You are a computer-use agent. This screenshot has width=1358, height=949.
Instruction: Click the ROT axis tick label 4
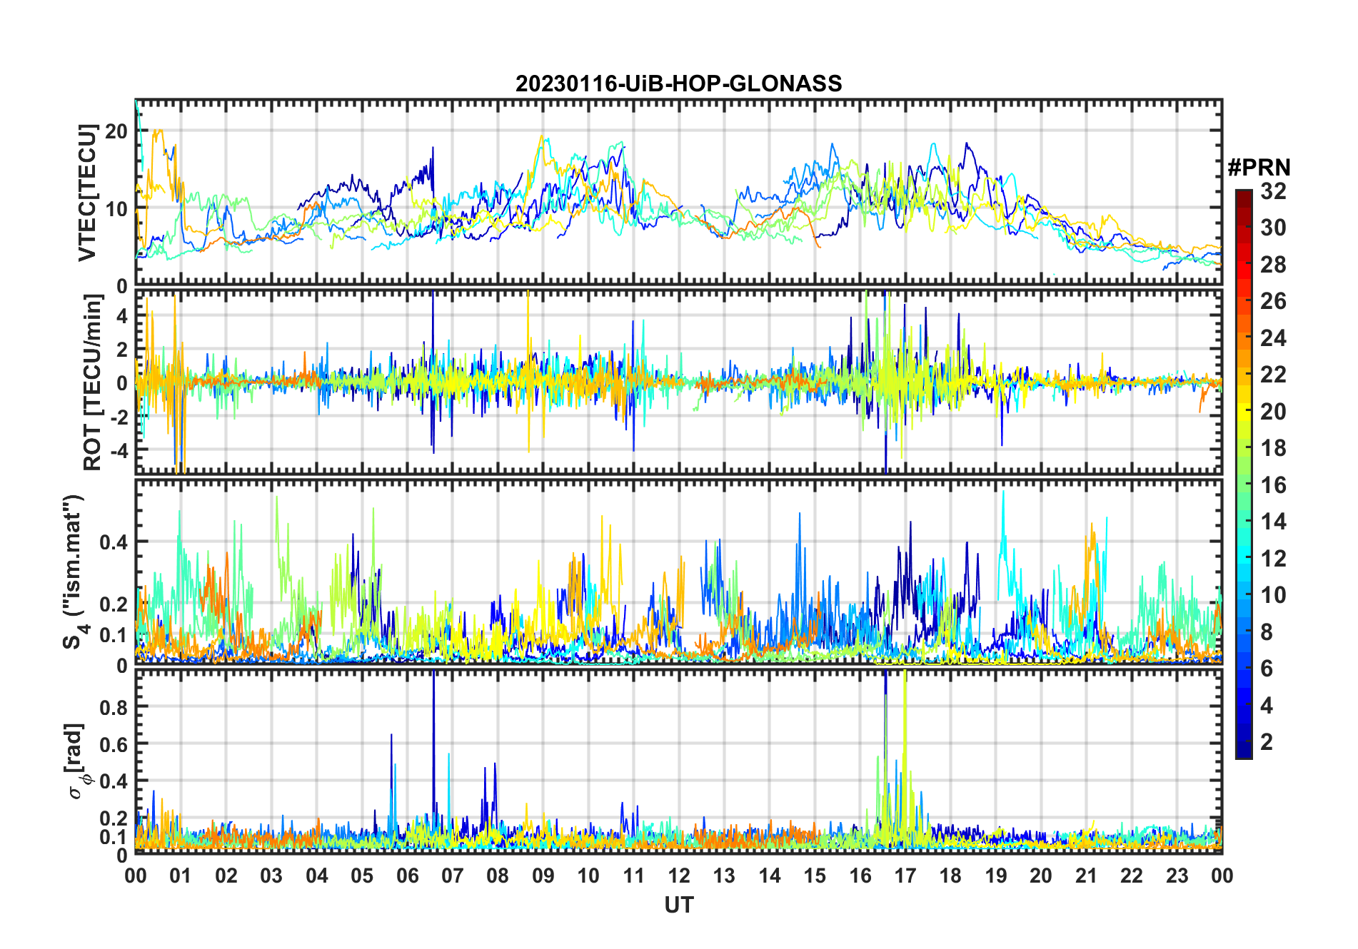[122, 315]
